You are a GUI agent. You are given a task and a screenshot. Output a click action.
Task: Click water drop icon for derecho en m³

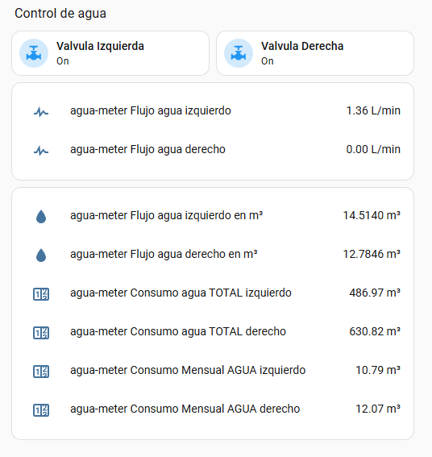(41, 256)
